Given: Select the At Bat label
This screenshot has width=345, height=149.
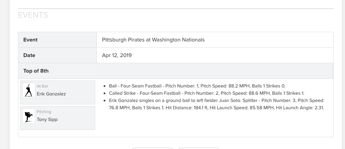Looking at the screenshot, I should 42,86.
